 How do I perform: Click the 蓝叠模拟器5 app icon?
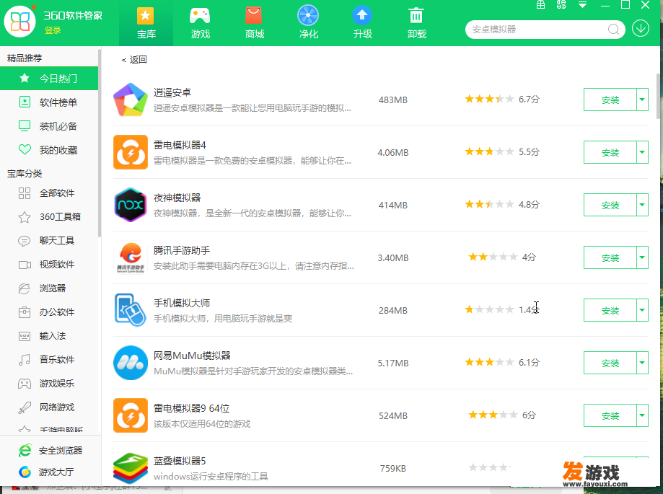[131, 468]
